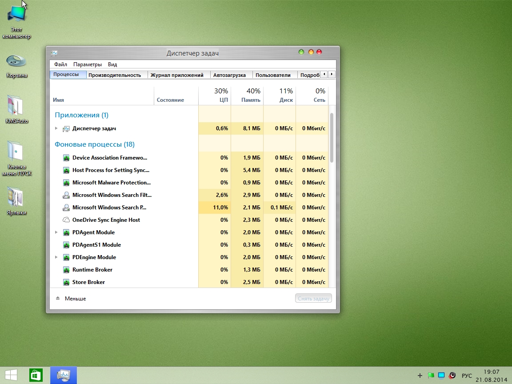The width and height of the screenshot is (512, 384).
Task: Open the Файл menu
Action: click(60, 64)
